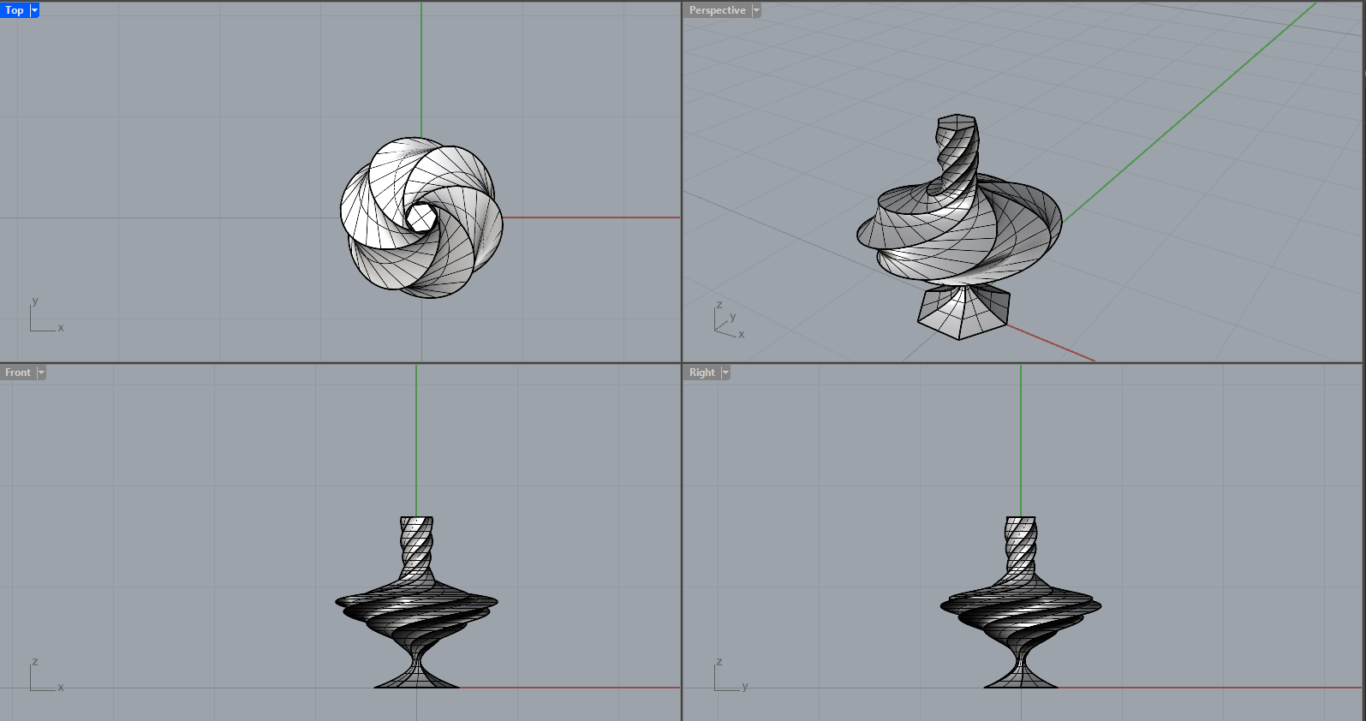This screenshot has width=1366, height=721.
Task: Activate the Perspective viewport title label
Action: click(x=718, y=10)
